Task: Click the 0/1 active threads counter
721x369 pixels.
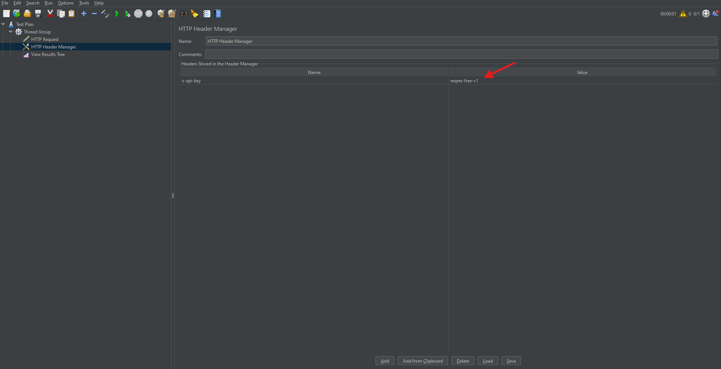Action: (x=697, y=14)
